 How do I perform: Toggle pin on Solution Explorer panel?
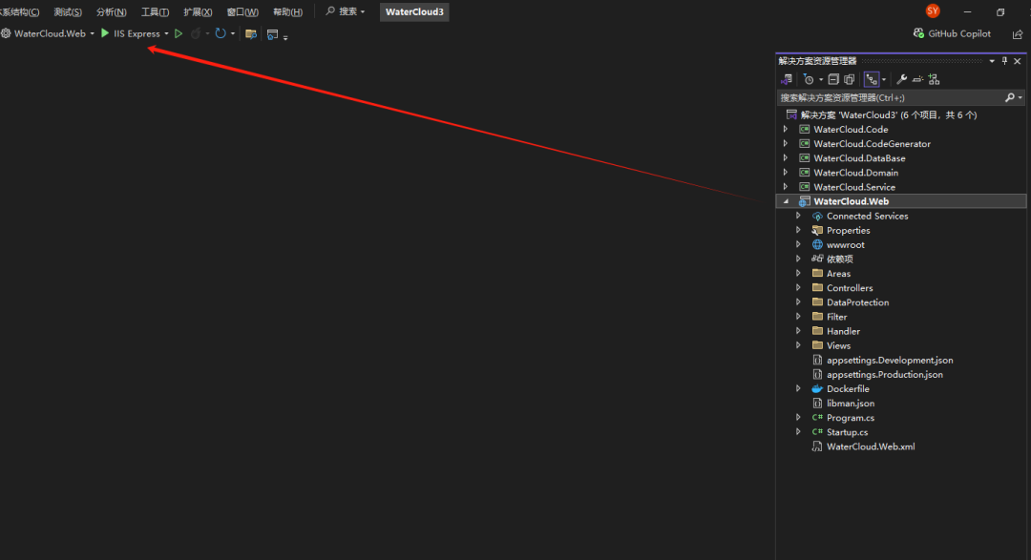[x=1005, y=61]
